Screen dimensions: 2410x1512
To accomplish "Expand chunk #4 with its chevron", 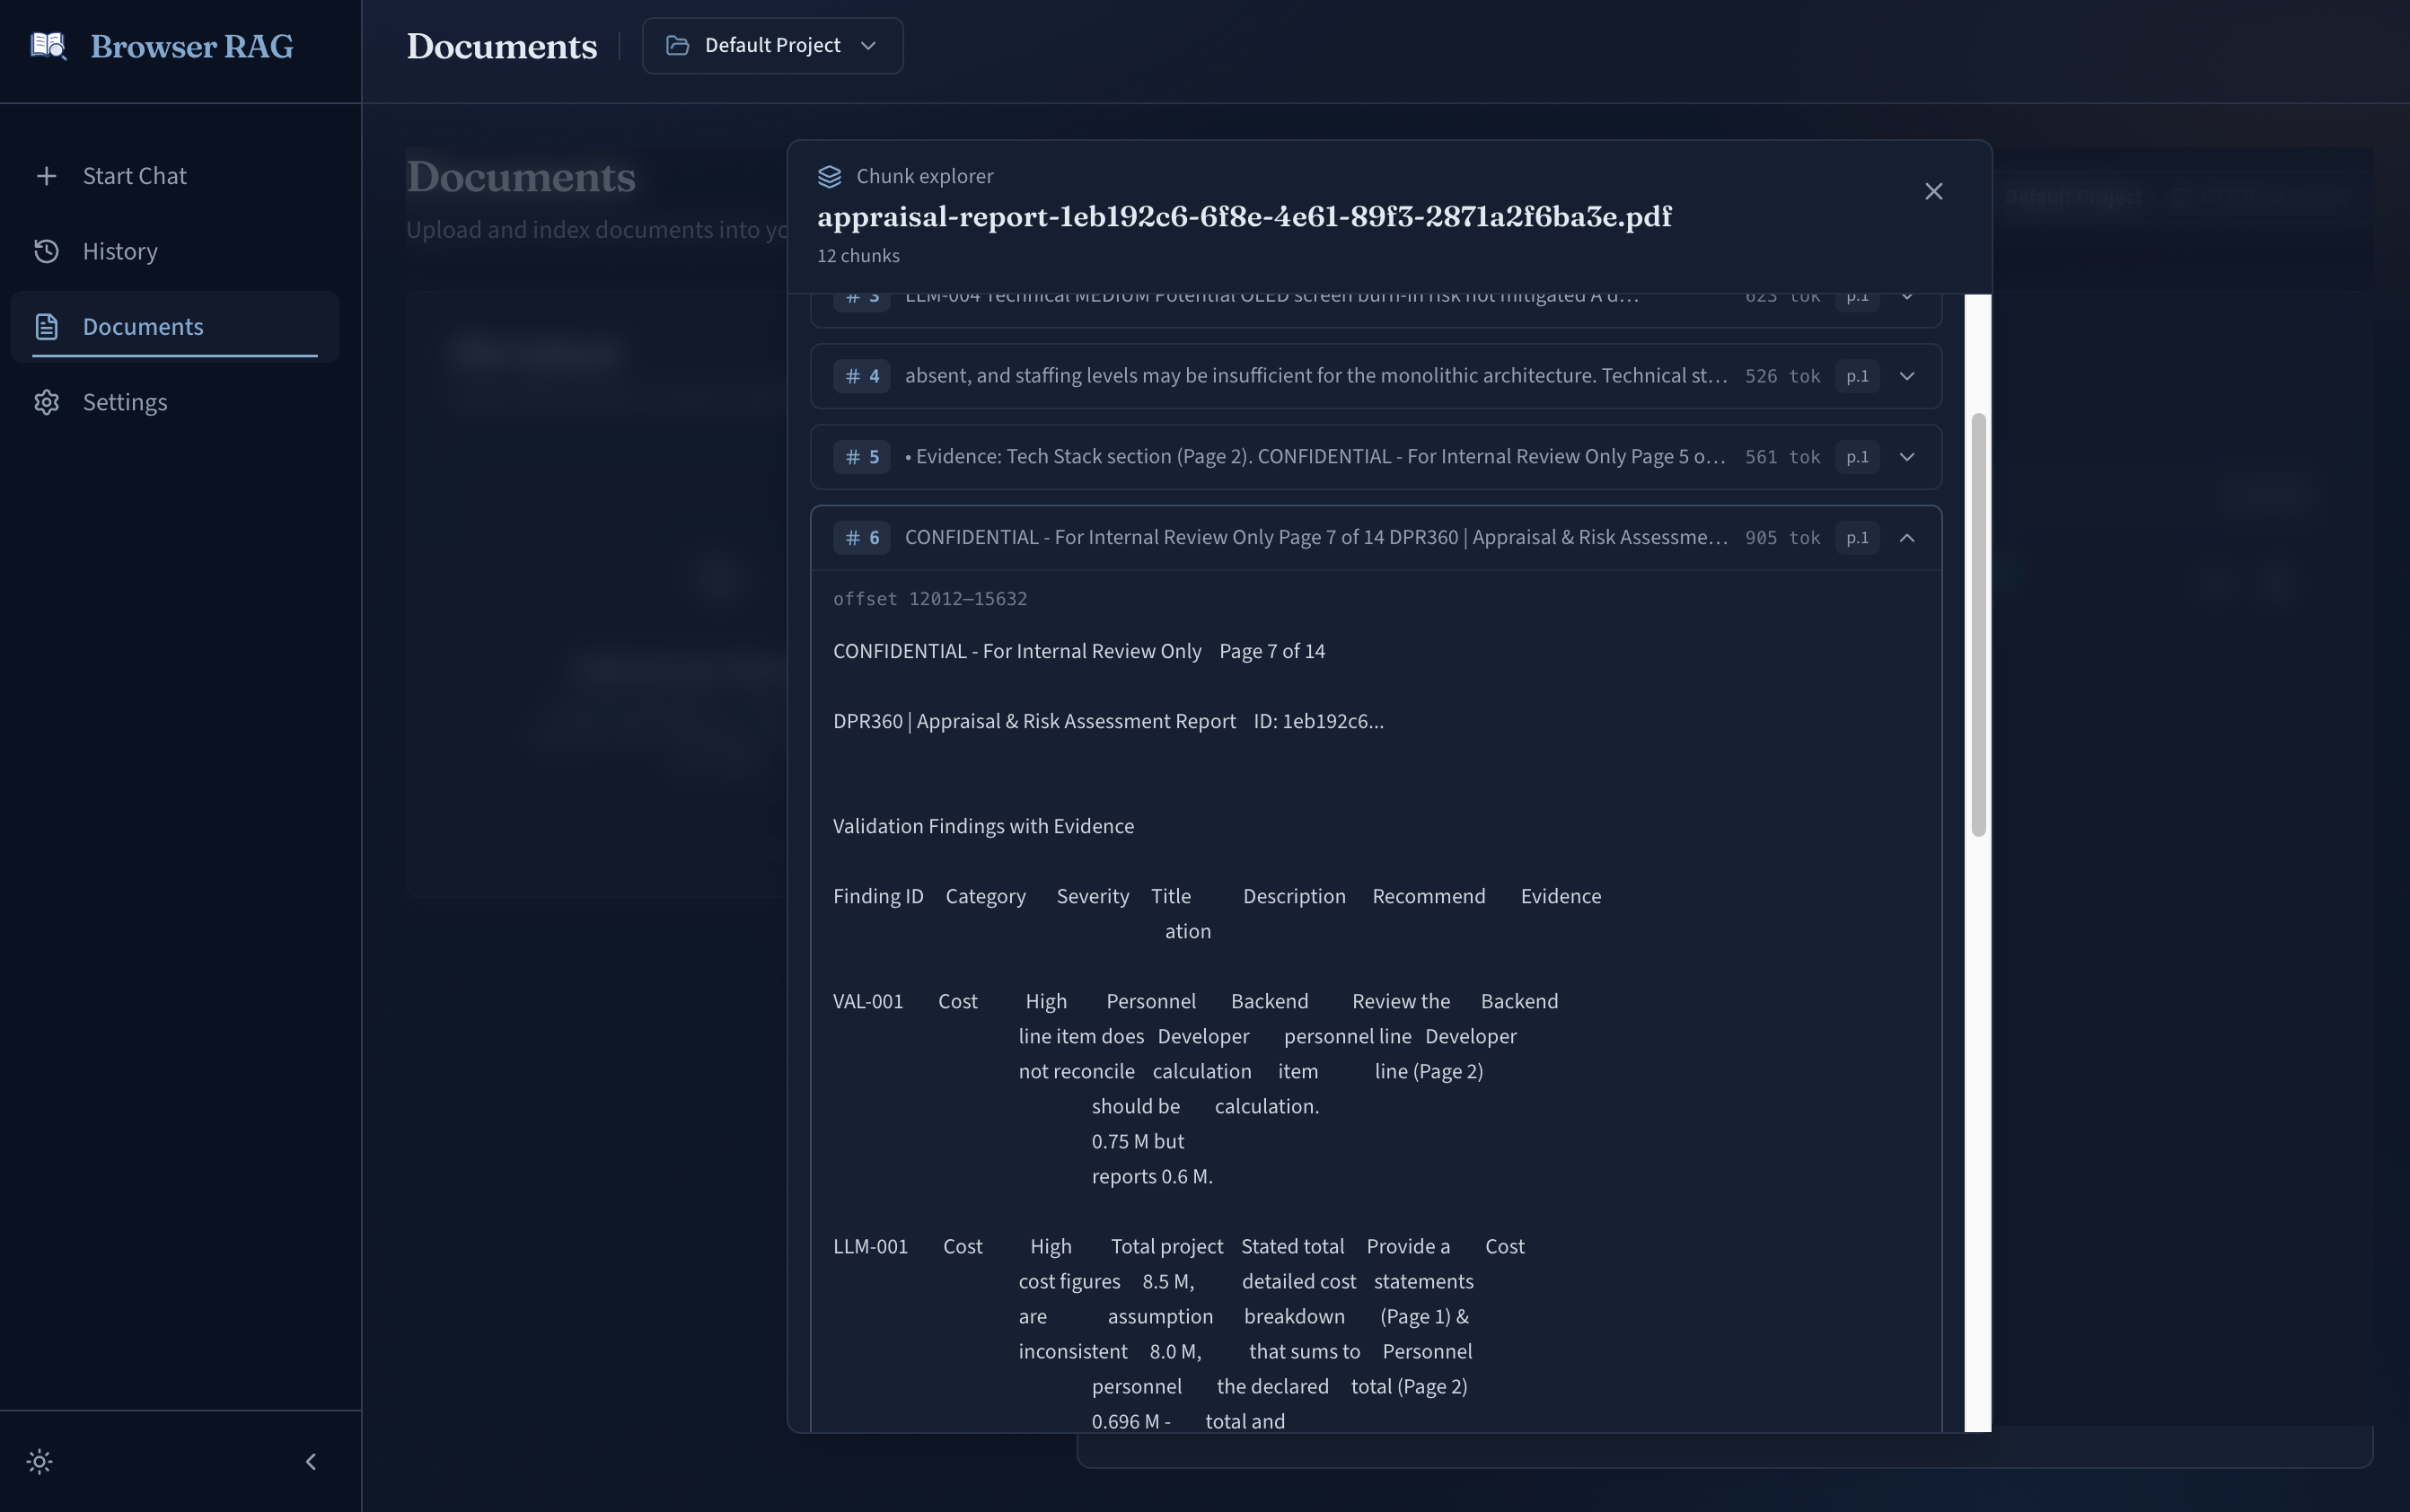I will point(1906,376).
